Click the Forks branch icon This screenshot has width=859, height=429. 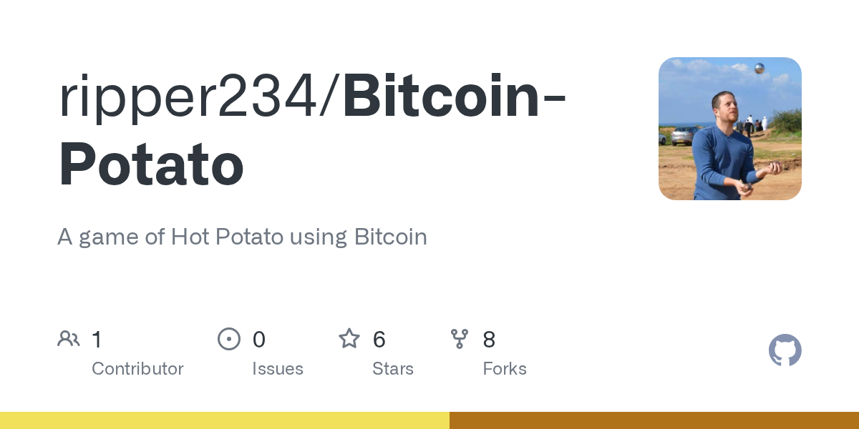click(459, 339)
